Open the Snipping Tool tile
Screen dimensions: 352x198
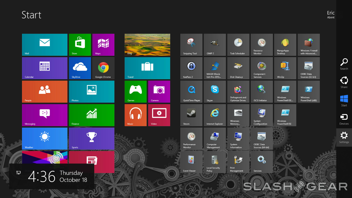[x=191, y=45]
